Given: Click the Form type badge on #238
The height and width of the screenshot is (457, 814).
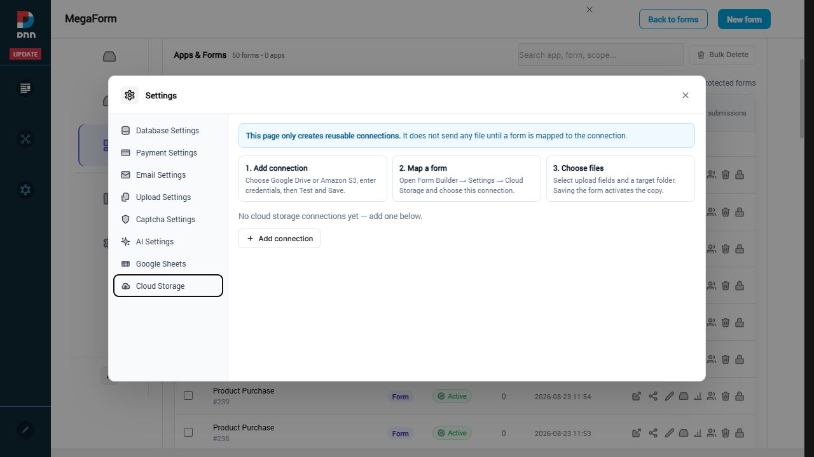Looking at the screenshot, I should (x=400, y=434).
